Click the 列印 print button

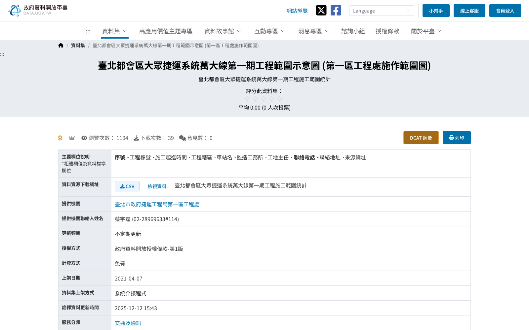(457, 138)
